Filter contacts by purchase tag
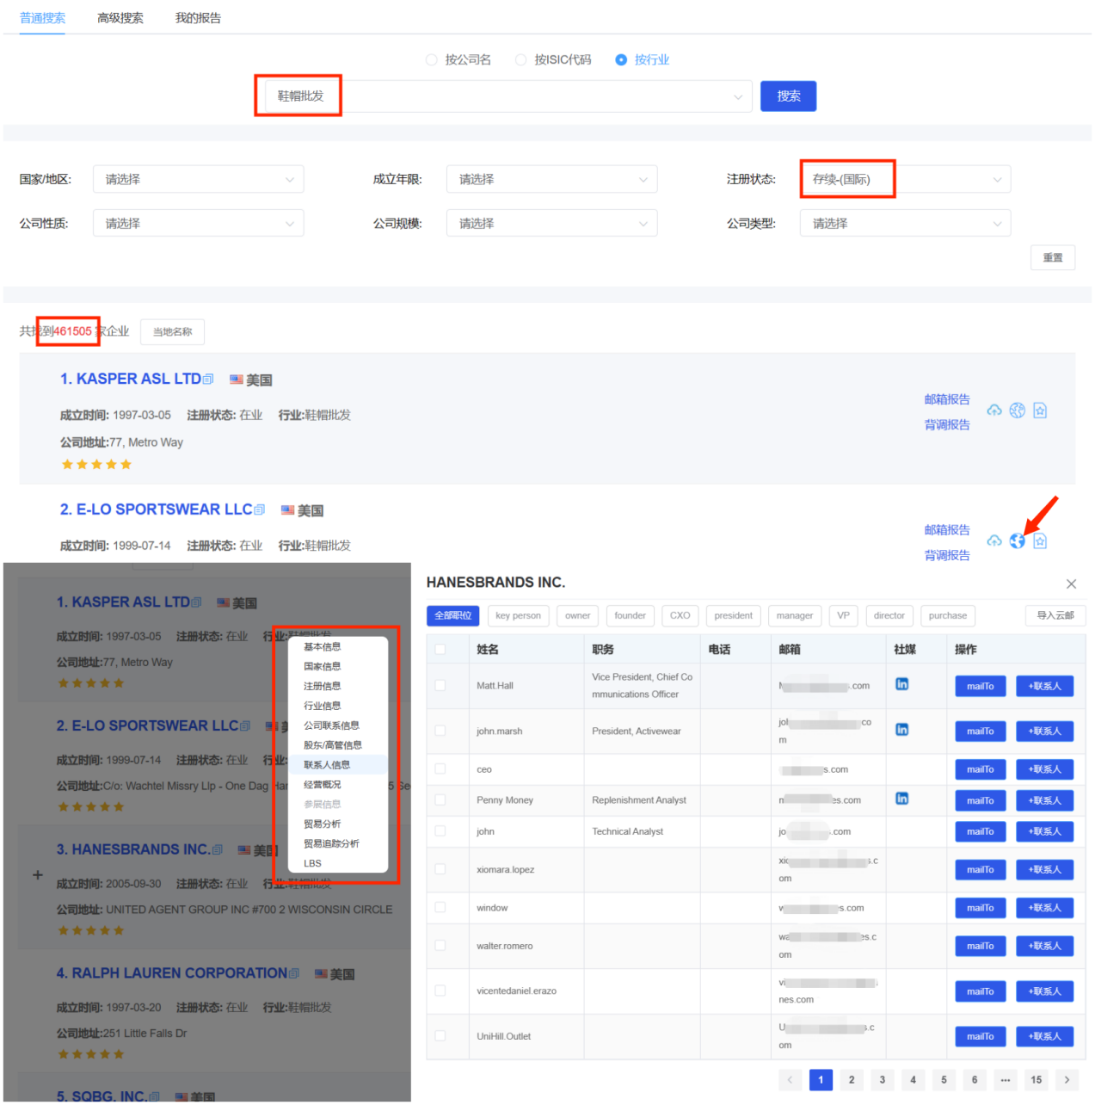 [948, 616]
